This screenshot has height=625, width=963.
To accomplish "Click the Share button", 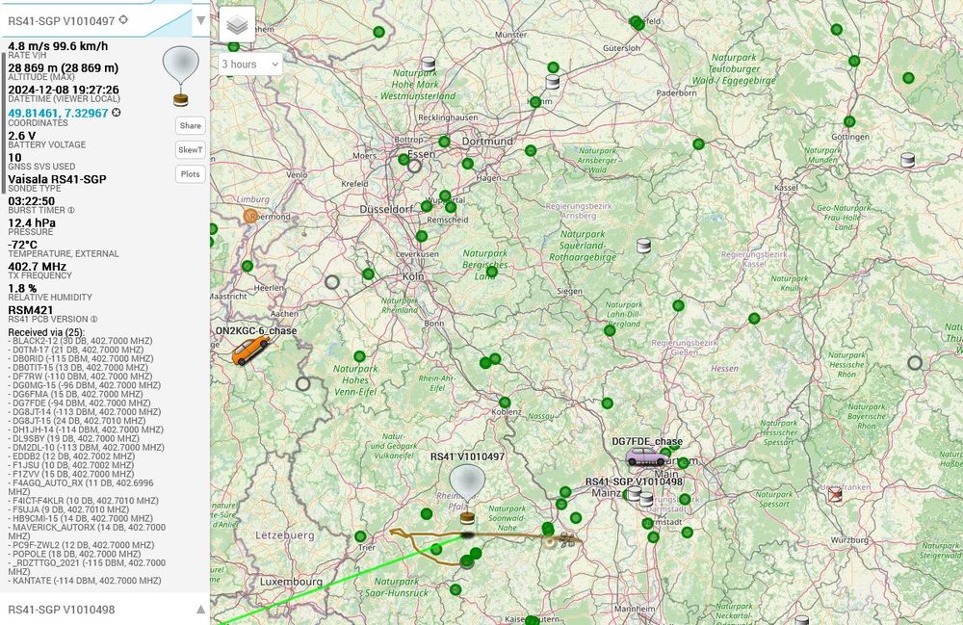I will click(191, 125).
